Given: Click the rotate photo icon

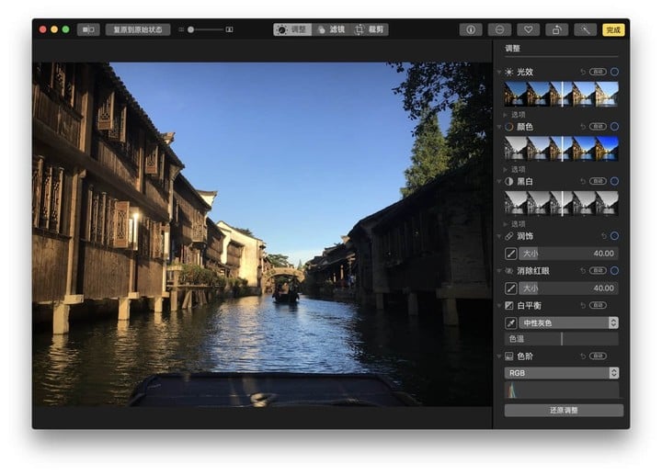Looking at the screenshot, I should coord(556,29).
